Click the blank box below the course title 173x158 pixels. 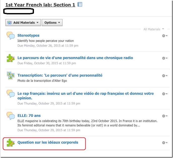click(x=19, y=11)
